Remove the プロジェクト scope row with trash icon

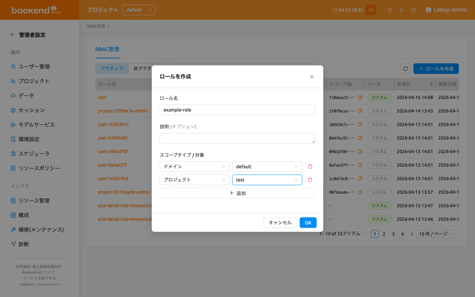click(310, 180)
